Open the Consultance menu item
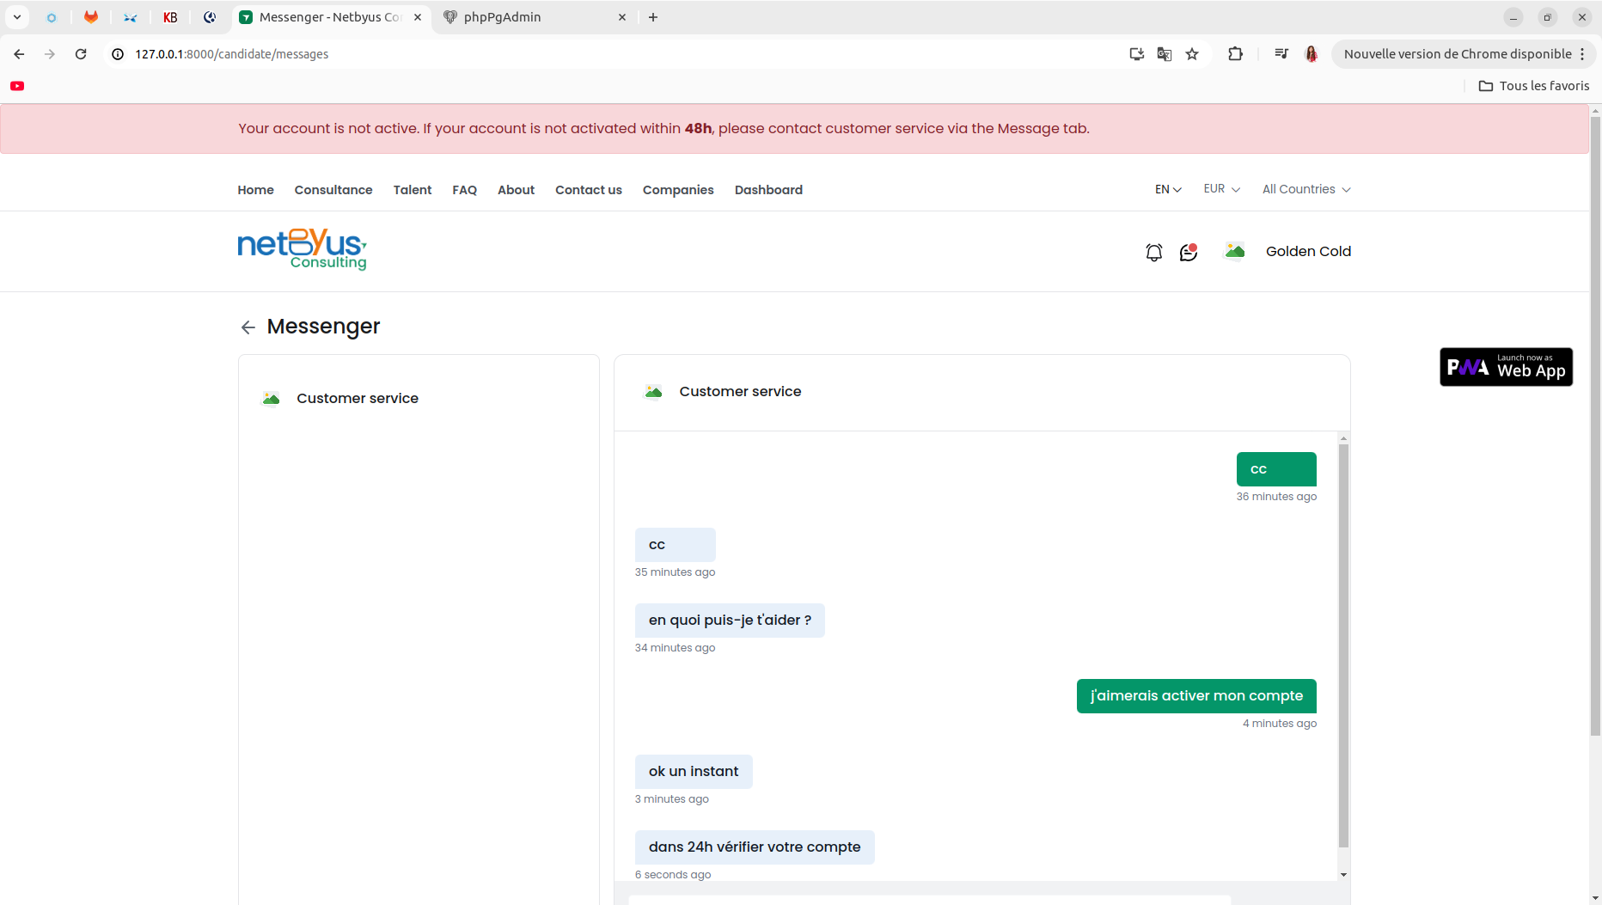The width and height of the screenshot is (1602, 905). click(333, 190)
